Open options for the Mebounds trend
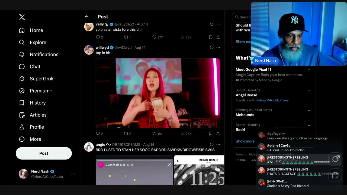The image size is (347, 195). tap(310, 110)
